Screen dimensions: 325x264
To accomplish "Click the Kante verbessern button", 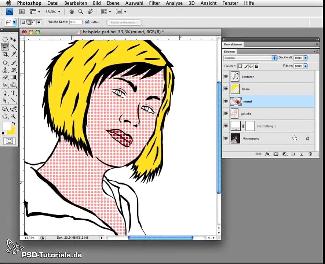I will click(x=124, y=22).
